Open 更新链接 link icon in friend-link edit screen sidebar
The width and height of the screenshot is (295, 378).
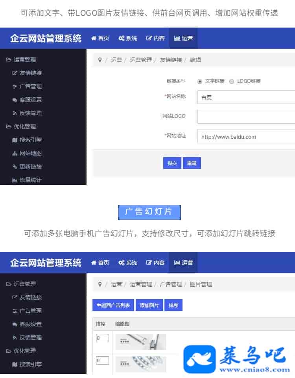tap(15, 167)
